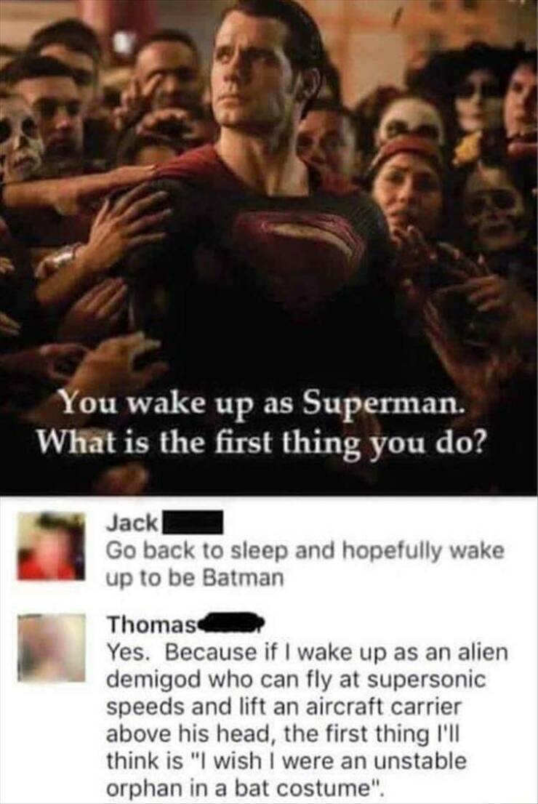Click Jack's comment about waking up as Batman
This screenshot has height=804, width=538.
305,565
